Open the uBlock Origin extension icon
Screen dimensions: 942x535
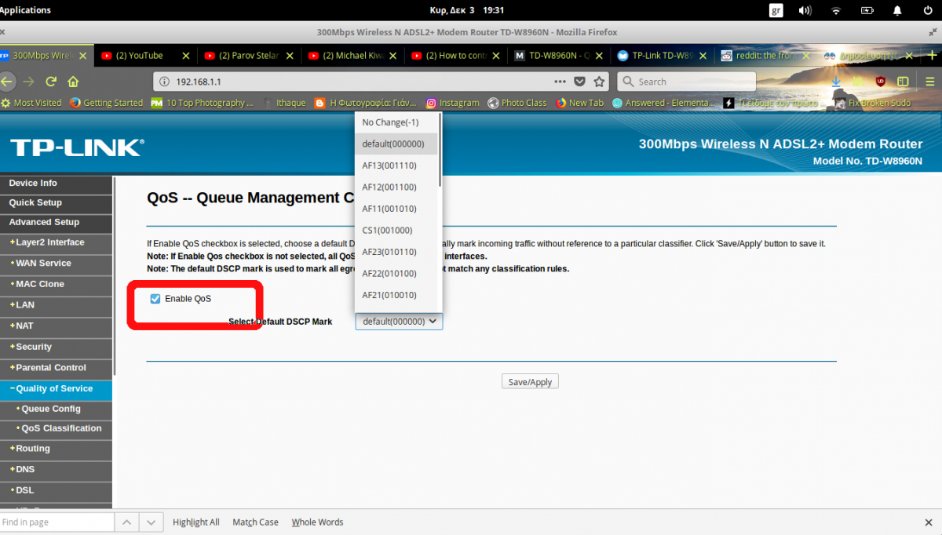pos(881,82)
